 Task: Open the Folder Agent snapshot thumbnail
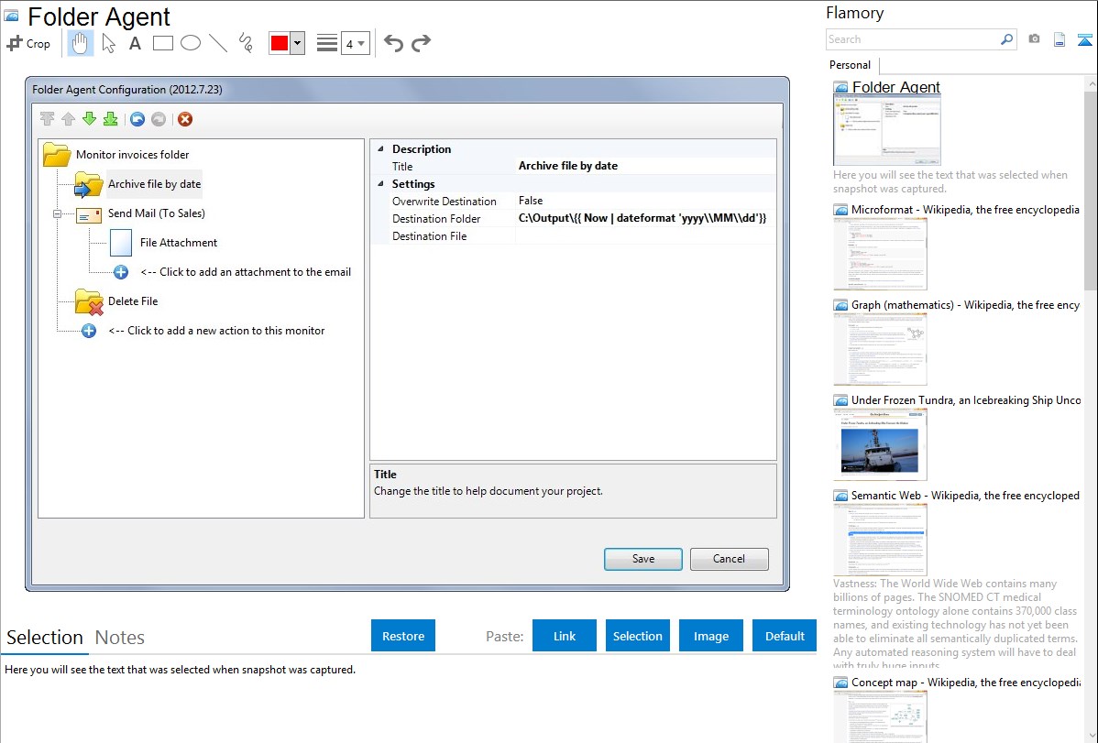tap(886, 130)
